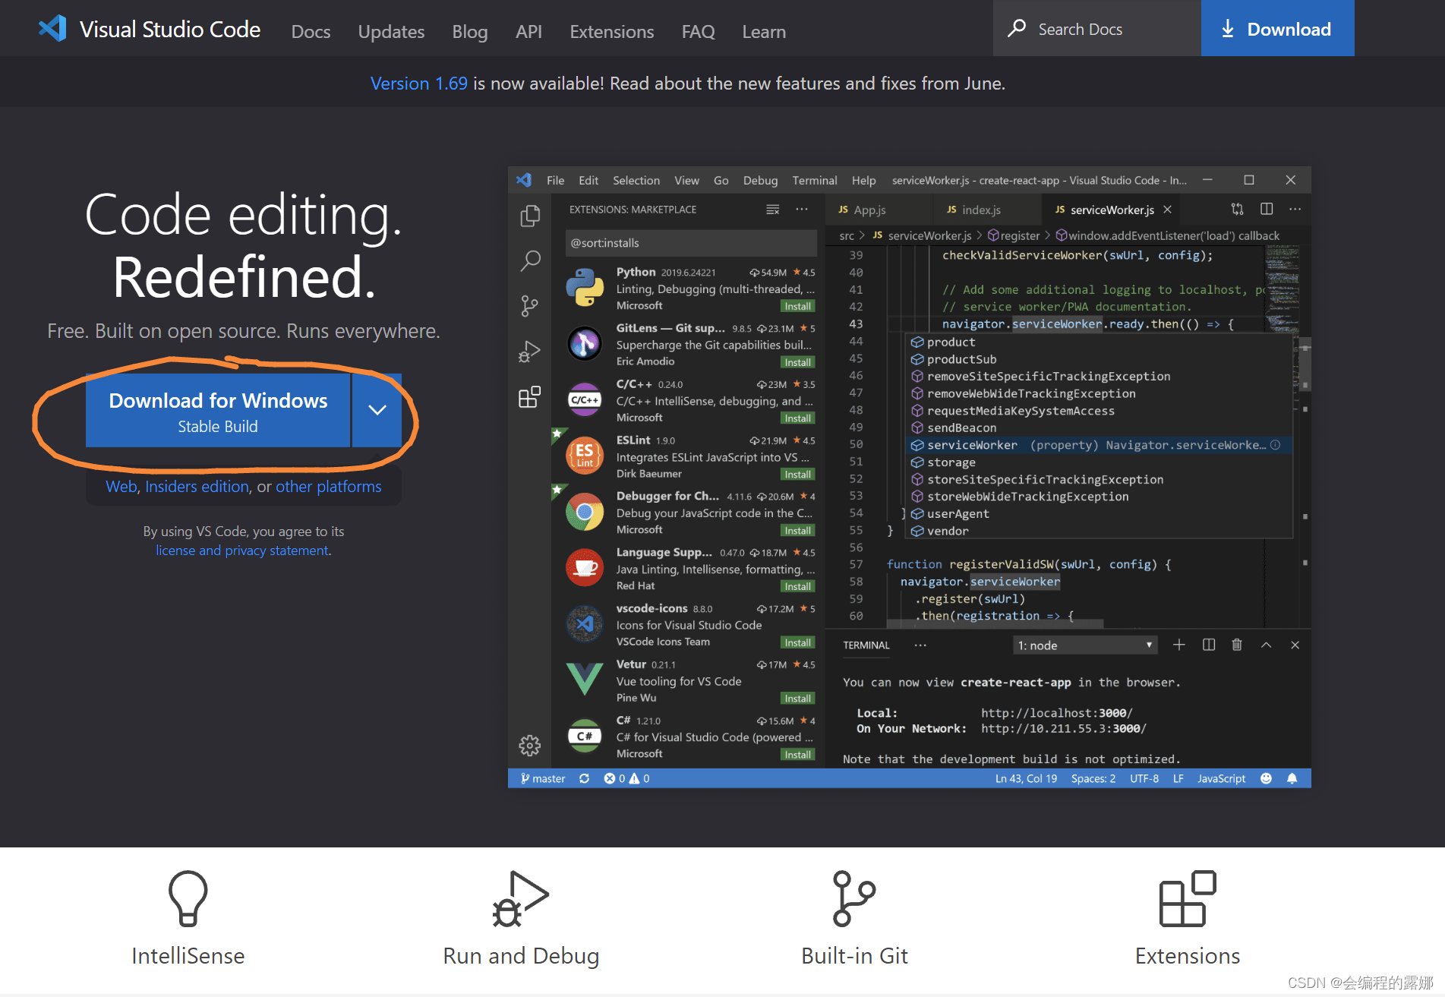Click the errors and warnings count in status bar
Screen dimensions: 1445x997
626,778
